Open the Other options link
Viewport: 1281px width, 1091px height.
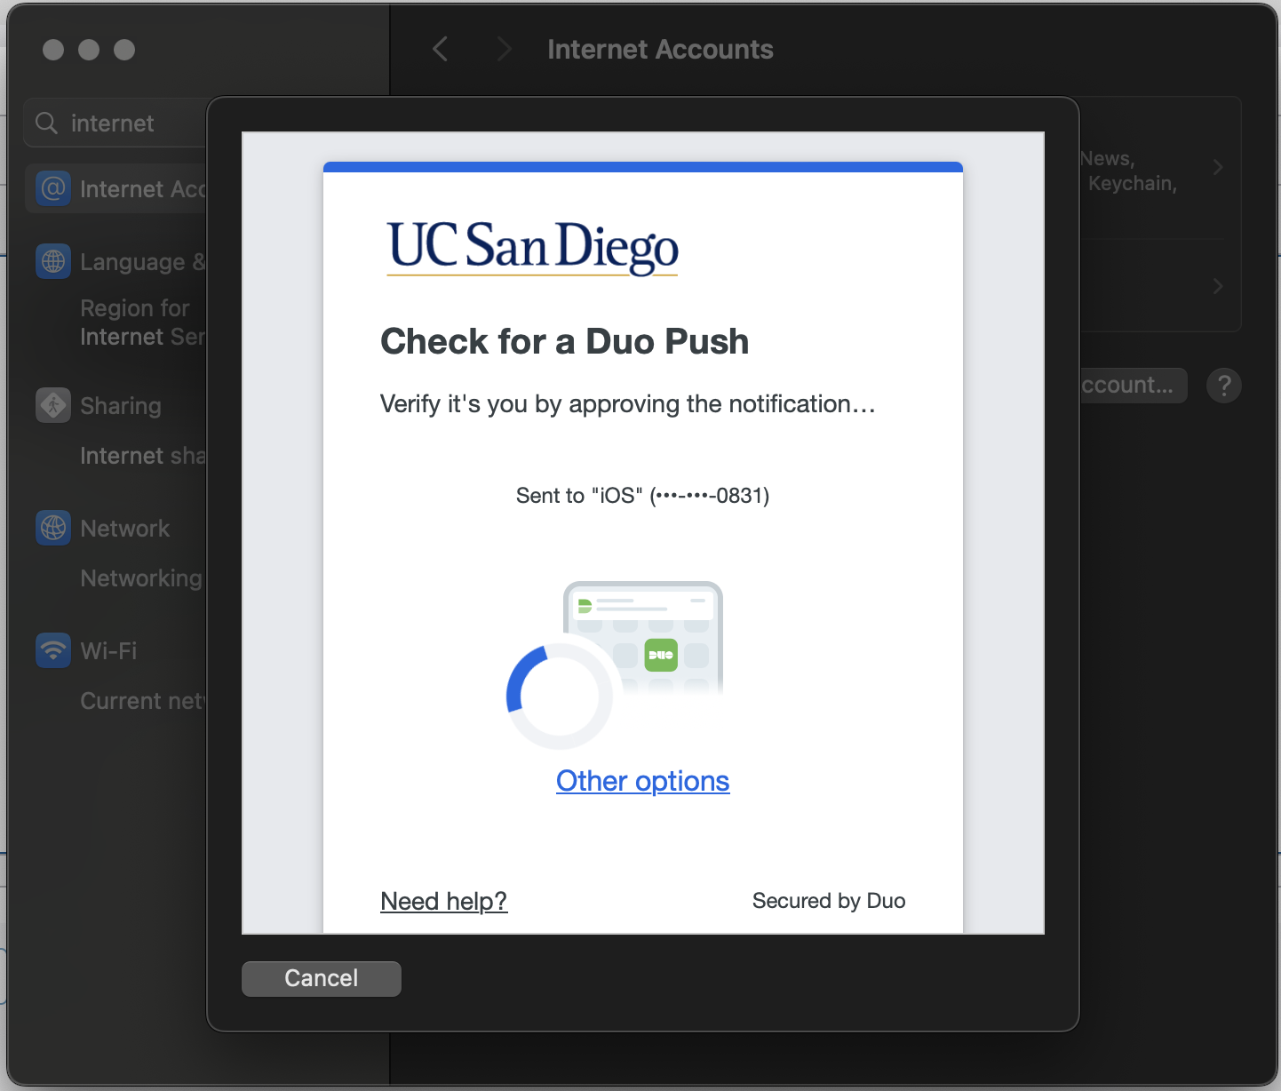[642, 780]
